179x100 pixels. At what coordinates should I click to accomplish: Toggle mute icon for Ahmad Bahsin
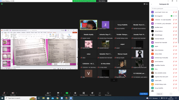174,31
